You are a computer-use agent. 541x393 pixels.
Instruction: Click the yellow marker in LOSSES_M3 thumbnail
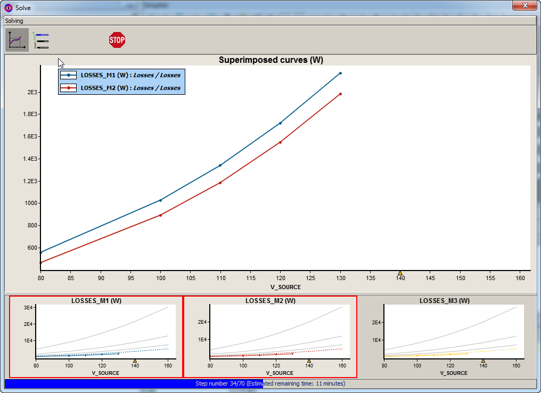tap(483, 361)
